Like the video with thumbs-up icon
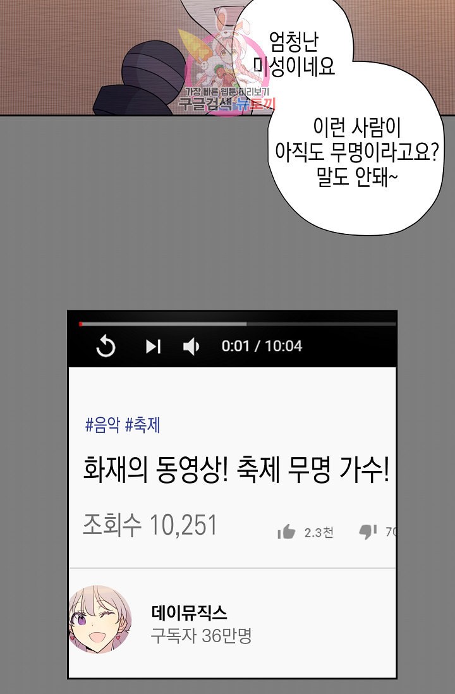This screenshot has height=694, width=455. point(286,532)
